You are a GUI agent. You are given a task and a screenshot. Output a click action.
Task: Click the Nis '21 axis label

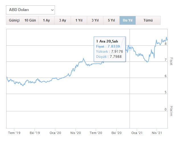pyautogui.click(x=157, y=133)
